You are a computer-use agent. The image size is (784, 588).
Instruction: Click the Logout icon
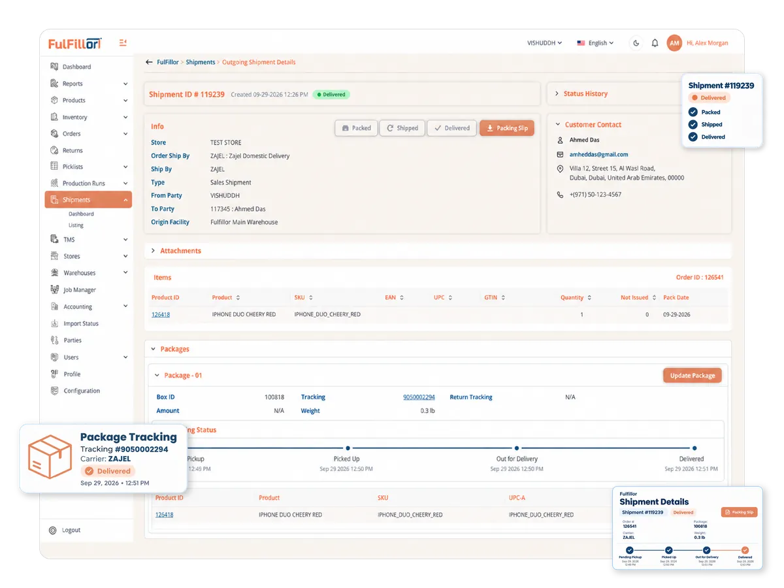[x=53, y=530]
